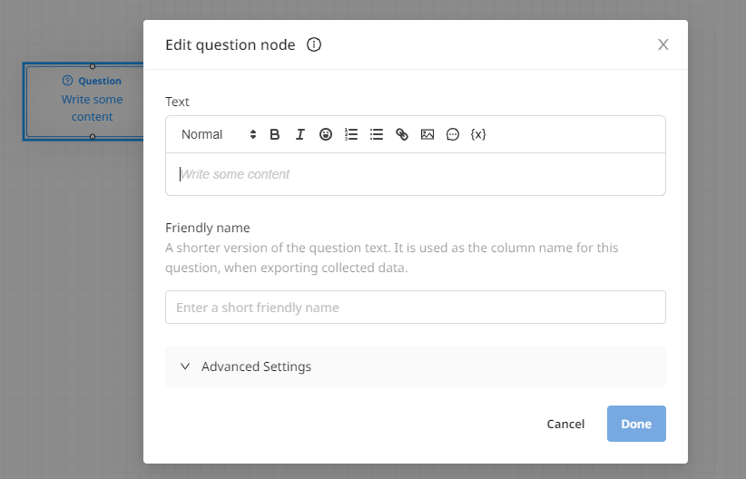Focus the friendly name input field
The width and height of the screenshot is (746, 479).
tap(416, 308)
